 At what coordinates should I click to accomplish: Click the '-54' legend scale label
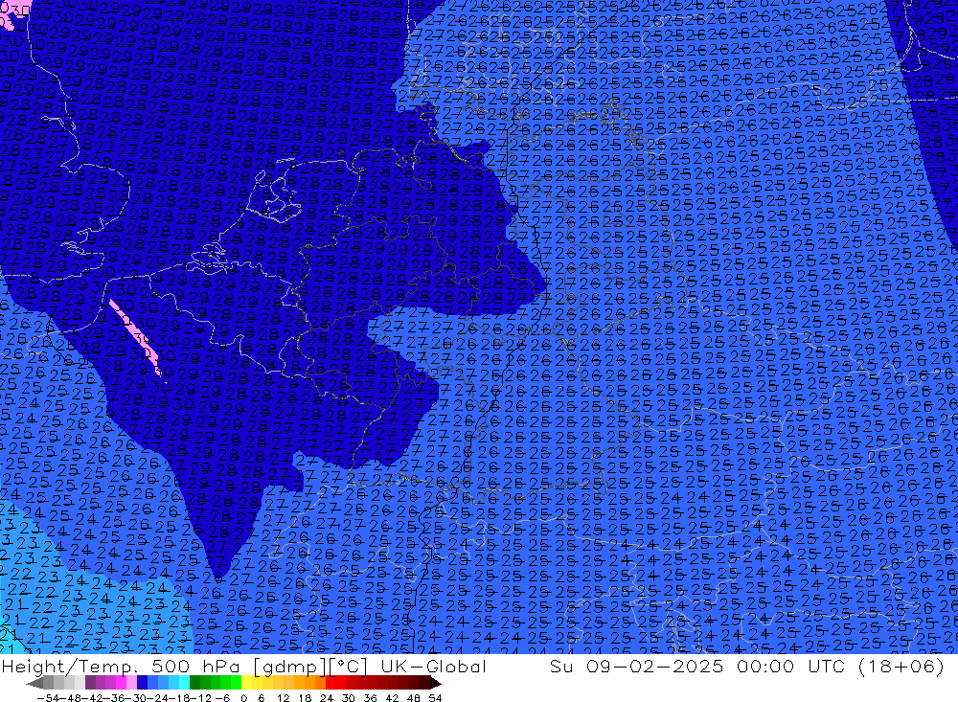click(49, 698)
